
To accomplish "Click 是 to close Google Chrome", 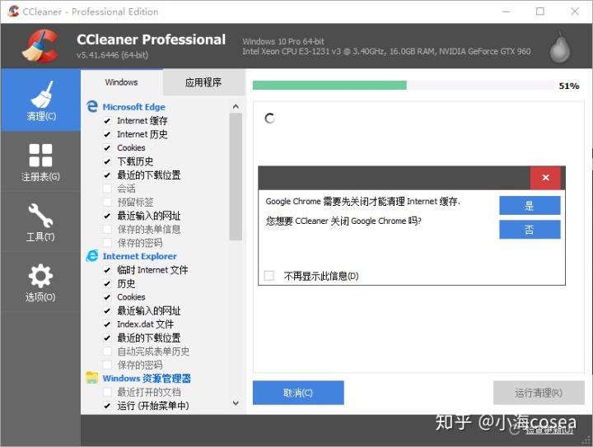I will [530, 206].
